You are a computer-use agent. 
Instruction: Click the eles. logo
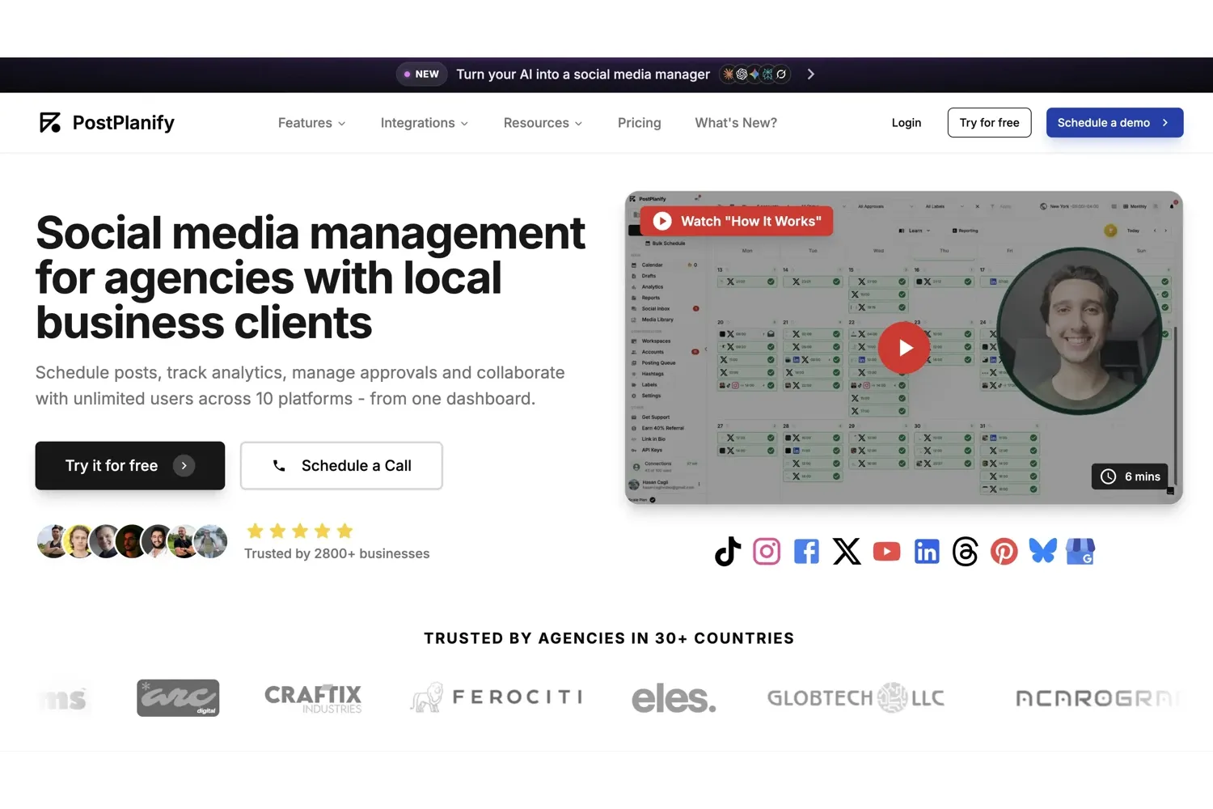674,698
